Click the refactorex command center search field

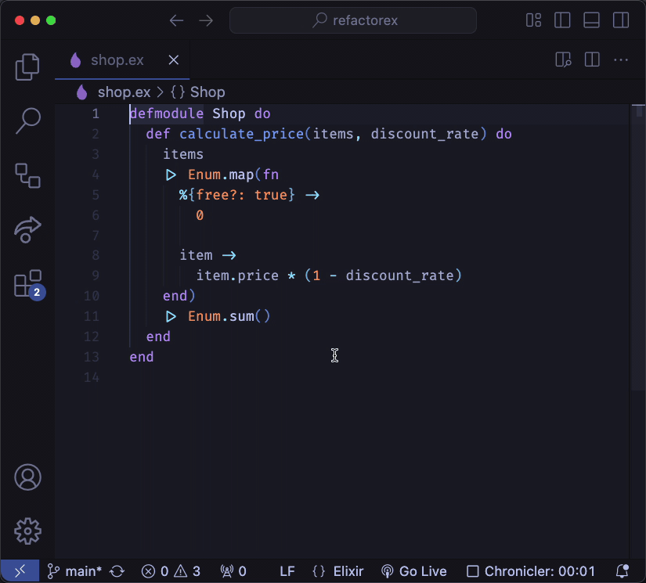[x=353, y=20]
